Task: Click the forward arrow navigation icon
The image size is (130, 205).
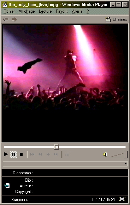Action: (x=14, y=19)
